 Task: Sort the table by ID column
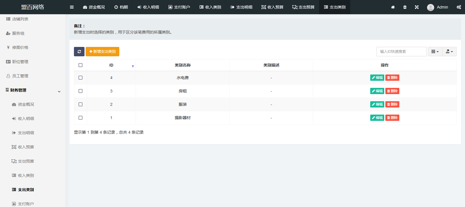pos(111,65)
